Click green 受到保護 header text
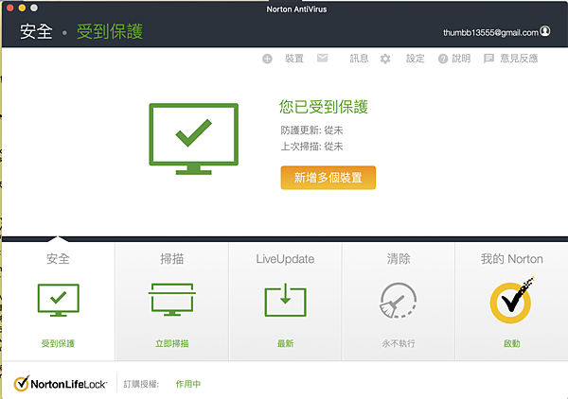Image resolution: width=568 pixels, height=399 pixels. coord(110,31)
